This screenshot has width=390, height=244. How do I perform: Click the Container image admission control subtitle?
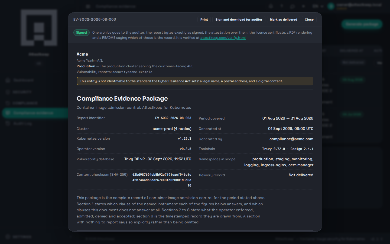coord(134,108)
